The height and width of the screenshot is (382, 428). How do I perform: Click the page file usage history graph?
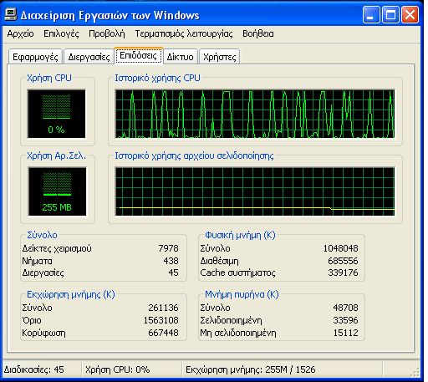255,191
